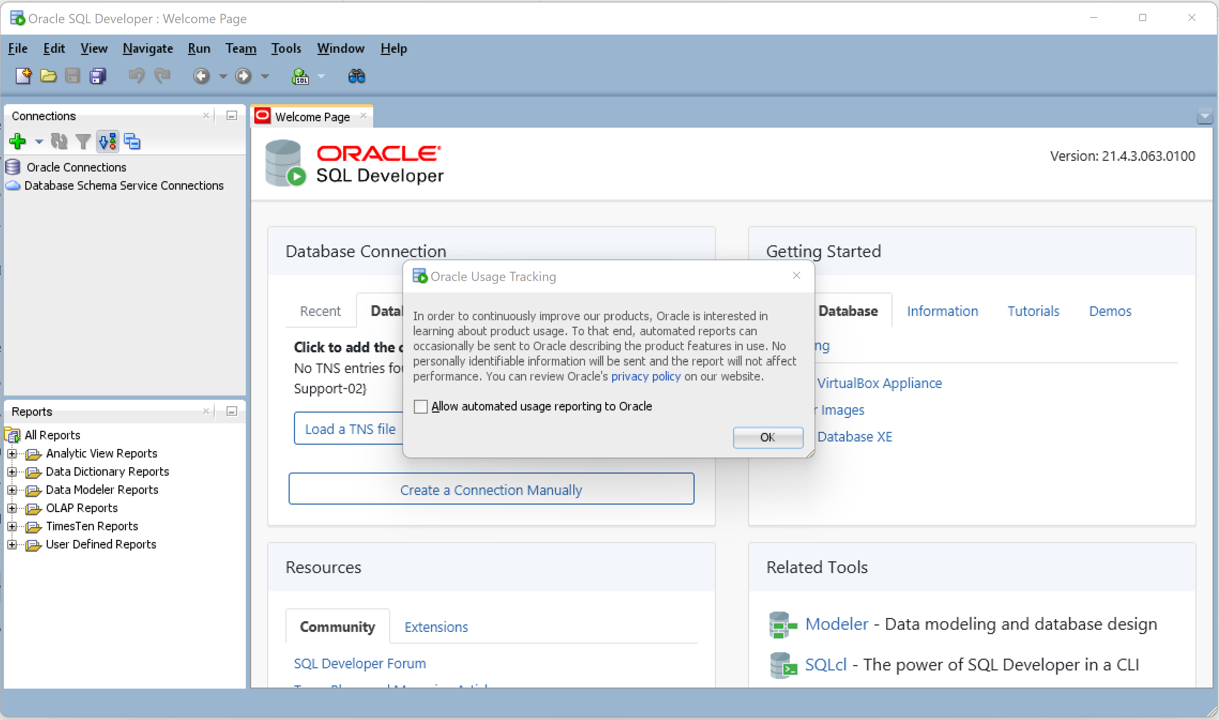Click Refresh icon in Connections panel
This screenshot has height=720, width=1219.
tap(59, 142)
